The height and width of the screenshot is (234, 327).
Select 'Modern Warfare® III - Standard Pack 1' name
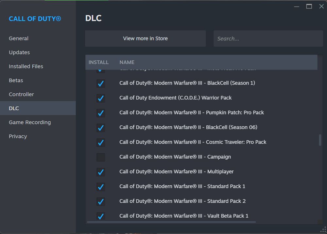[182, 186]
